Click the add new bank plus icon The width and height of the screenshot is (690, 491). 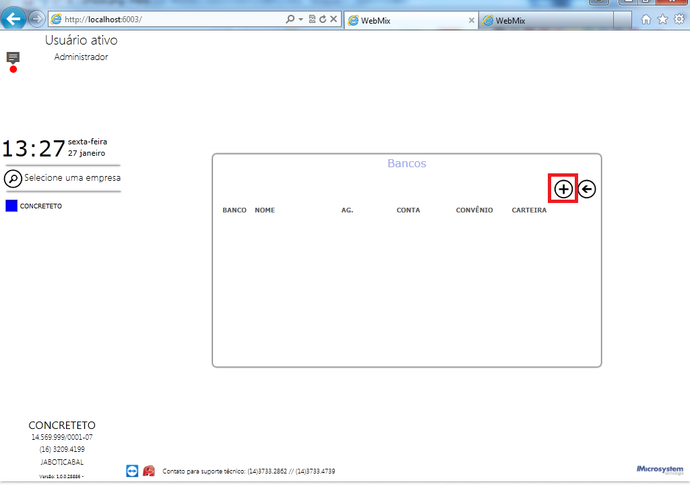[x=563, y=190]
